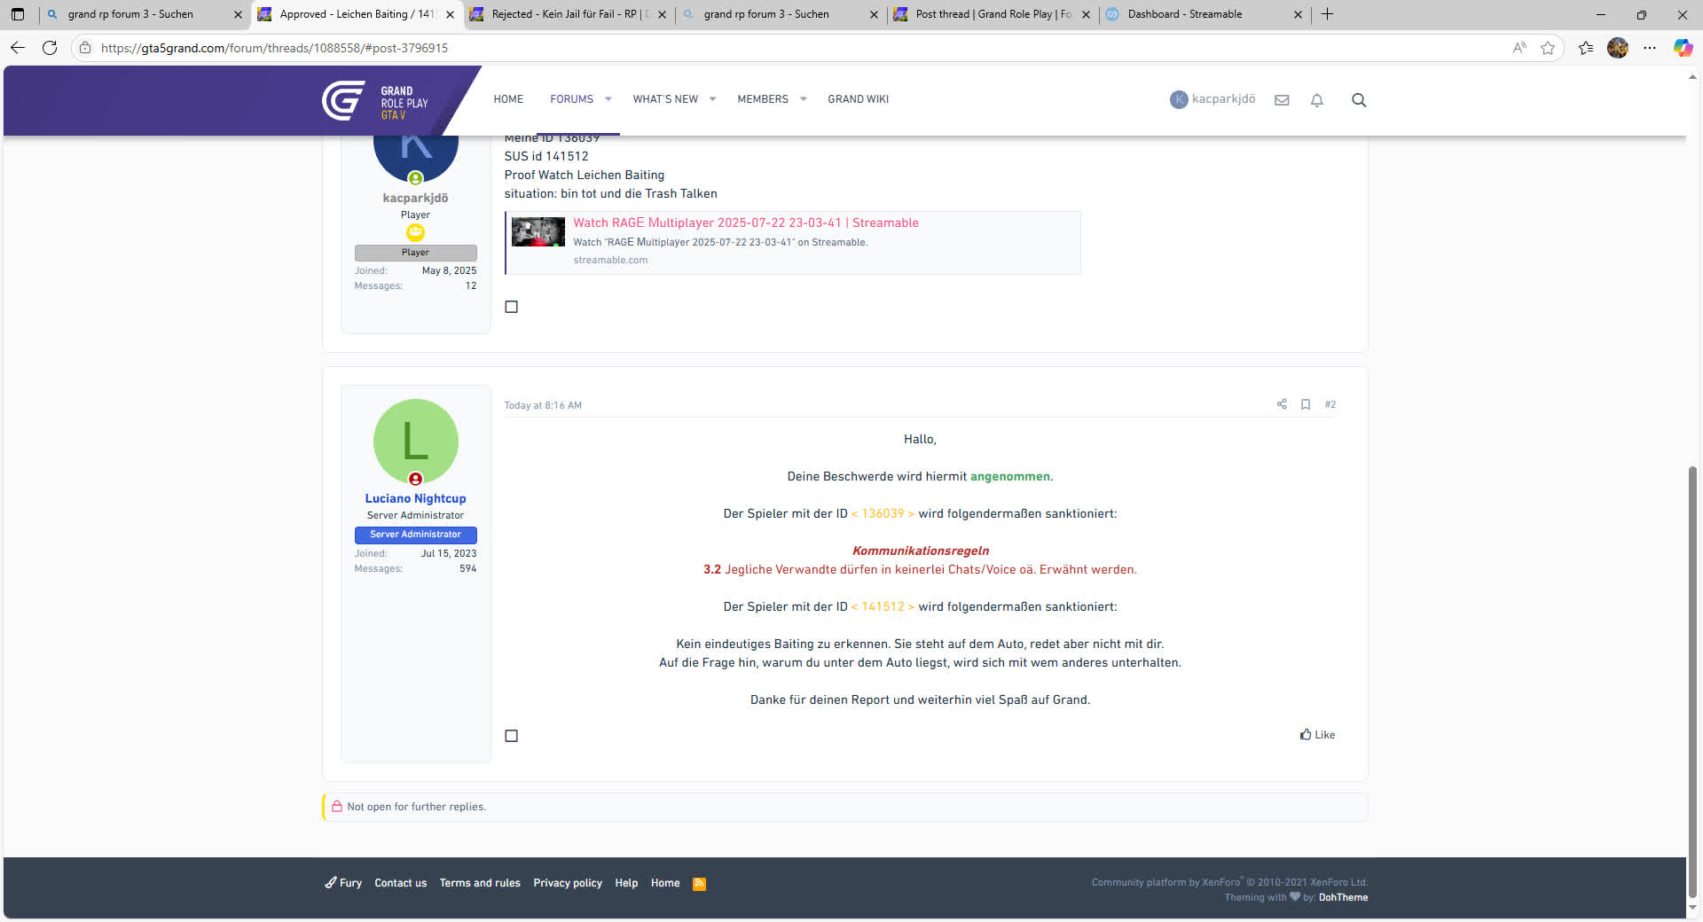Click the page vertical scrollbar thumb
1703x922 pixels.
coord(1692,683)
